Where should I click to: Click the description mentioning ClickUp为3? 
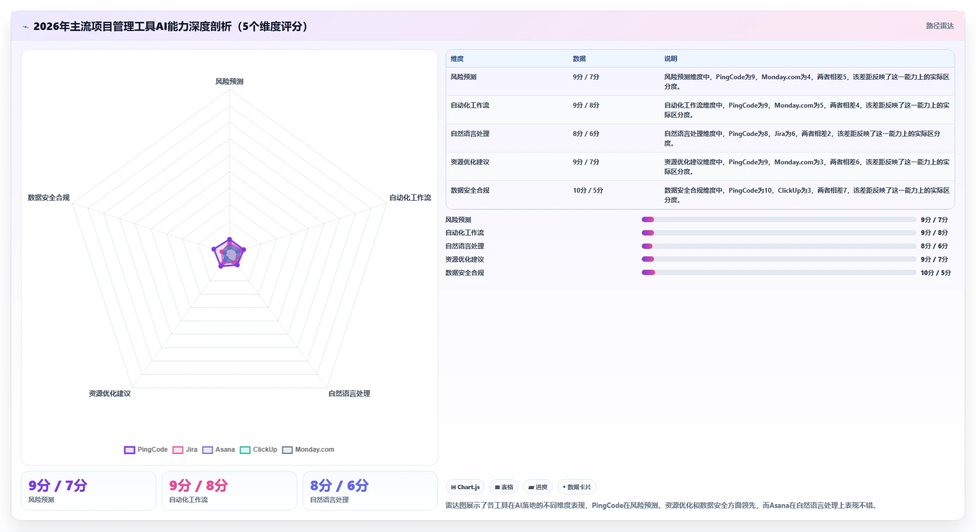click(x=807, y=195)
